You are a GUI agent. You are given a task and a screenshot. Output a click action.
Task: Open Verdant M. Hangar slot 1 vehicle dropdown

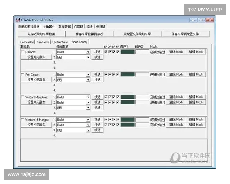coord(88,120)
